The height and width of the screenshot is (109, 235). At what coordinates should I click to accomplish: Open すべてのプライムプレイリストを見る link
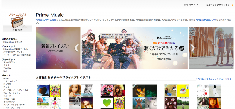[x=214, y=79]
